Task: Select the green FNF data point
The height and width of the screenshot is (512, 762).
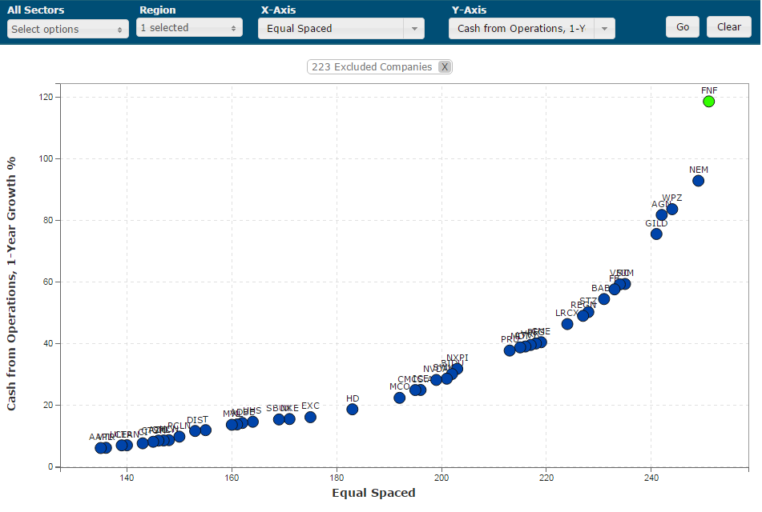Action: coord(708,102)
